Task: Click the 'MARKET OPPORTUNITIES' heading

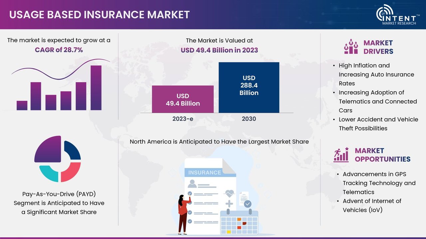Action: point(382,155)
